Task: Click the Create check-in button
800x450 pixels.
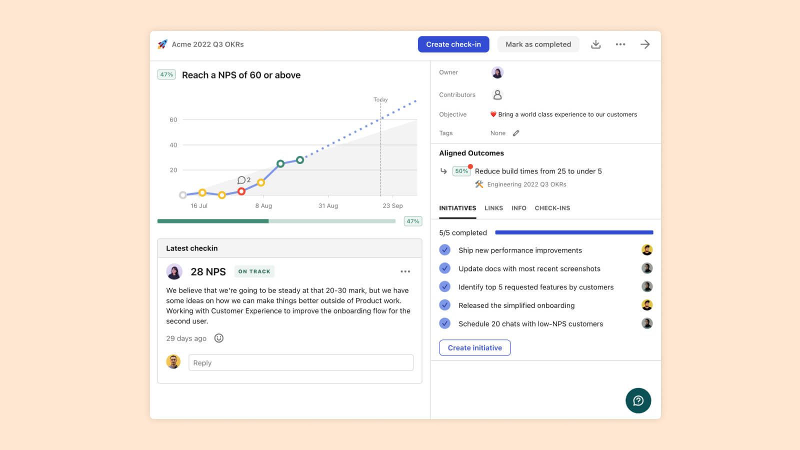Action: (x=453, y=44)
